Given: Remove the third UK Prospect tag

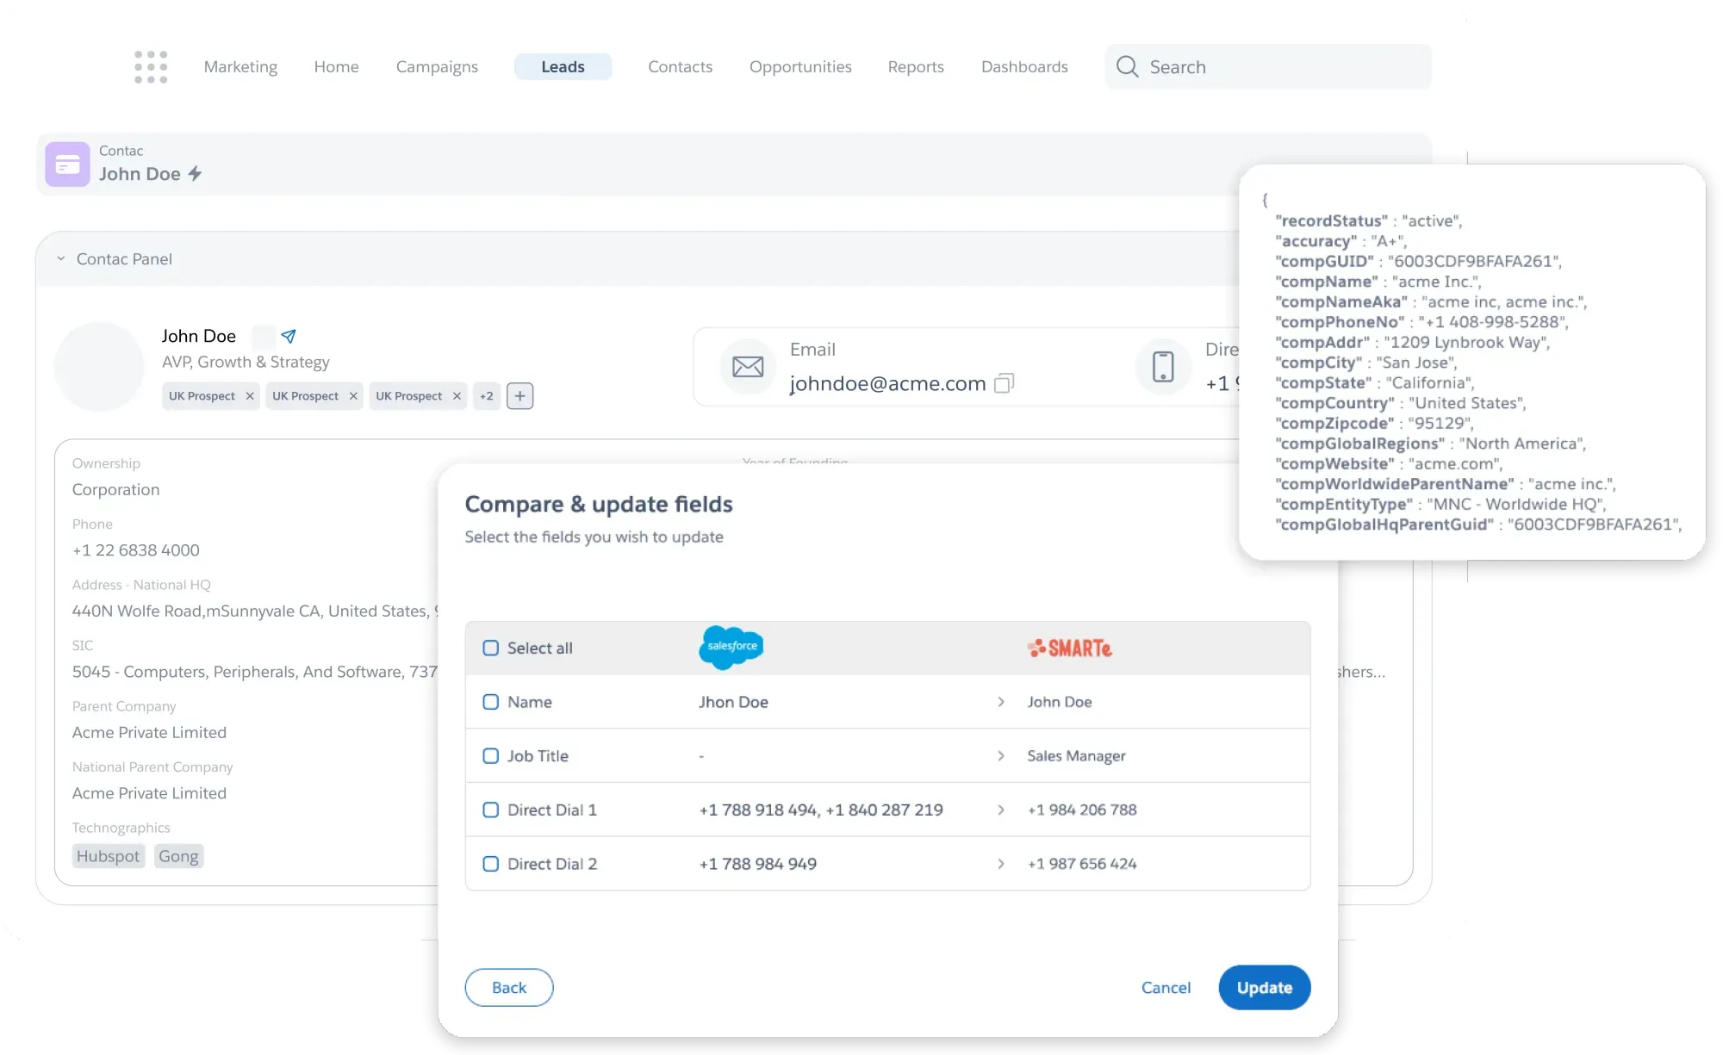Looking at the screenshot, I should [457, 396].
